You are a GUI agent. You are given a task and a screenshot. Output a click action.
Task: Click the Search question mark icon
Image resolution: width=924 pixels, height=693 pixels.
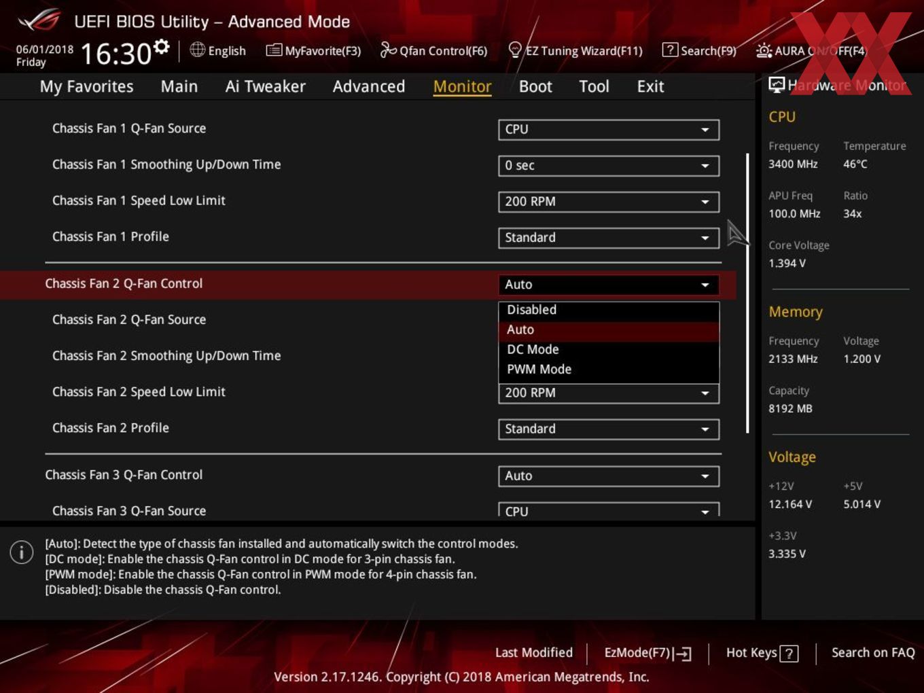tap(670, 50)
